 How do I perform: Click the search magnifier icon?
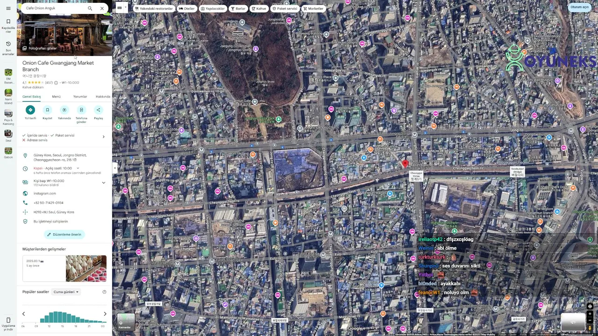click(x=90, y=8)
